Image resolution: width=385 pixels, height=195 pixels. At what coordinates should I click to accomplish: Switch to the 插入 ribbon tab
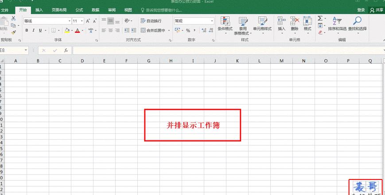(x=39, y=10)
